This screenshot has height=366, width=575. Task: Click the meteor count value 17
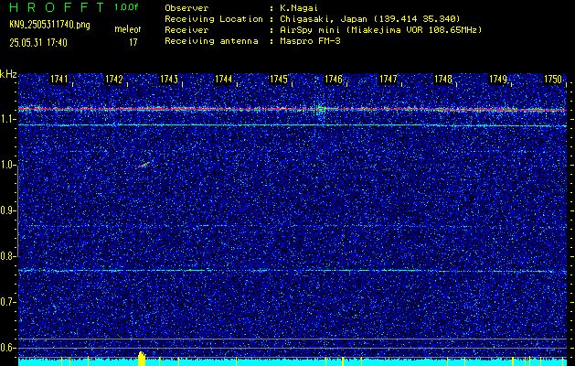(x=133, y=43)
